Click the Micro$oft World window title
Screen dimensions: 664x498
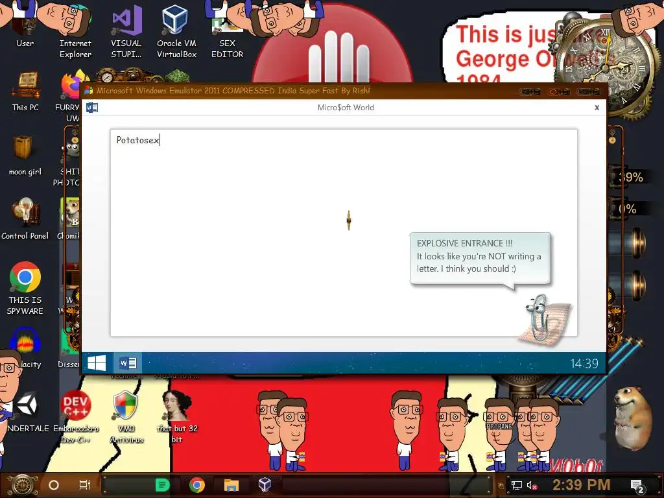click(x=346, y=108)
